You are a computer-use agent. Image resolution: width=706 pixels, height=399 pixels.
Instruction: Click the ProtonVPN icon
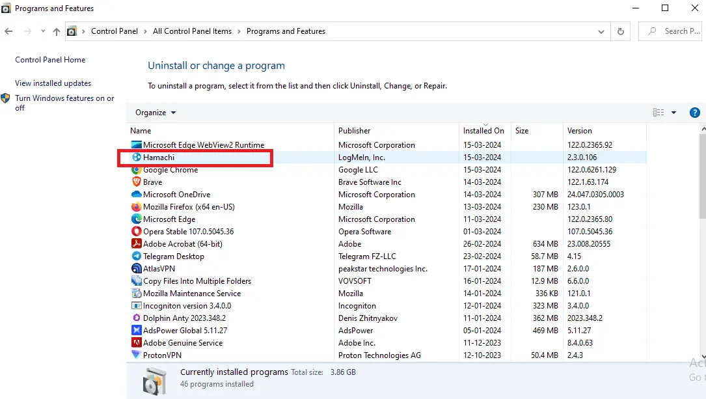tap(136, 355)
